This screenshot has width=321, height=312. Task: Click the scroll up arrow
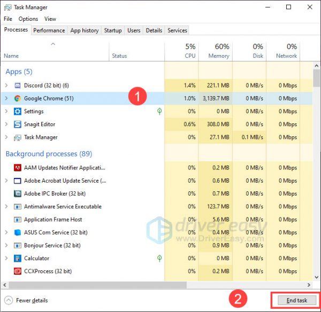[x=317, y=66]
